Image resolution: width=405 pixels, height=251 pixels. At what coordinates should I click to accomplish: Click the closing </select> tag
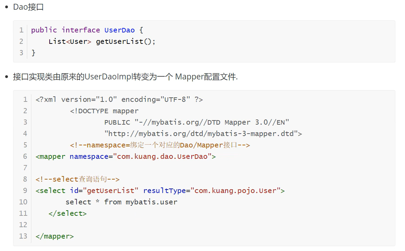[68, 213]
